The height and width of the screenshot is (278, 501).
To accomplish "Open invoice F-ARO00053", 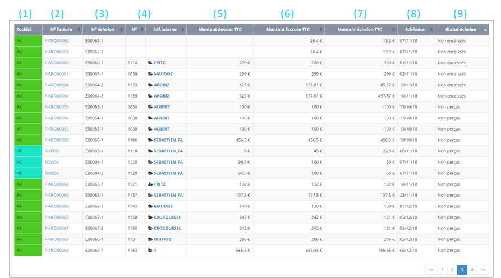I will click(57, 107).
